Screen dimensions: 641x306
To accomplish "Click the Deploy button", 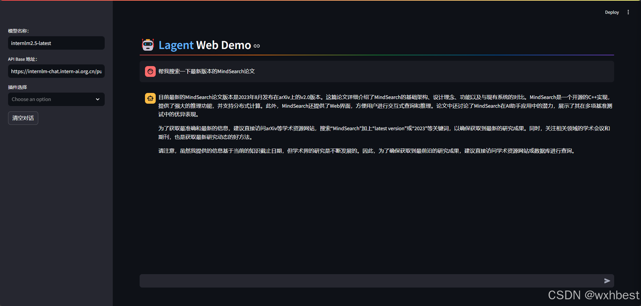I will (x=612, y=12).
